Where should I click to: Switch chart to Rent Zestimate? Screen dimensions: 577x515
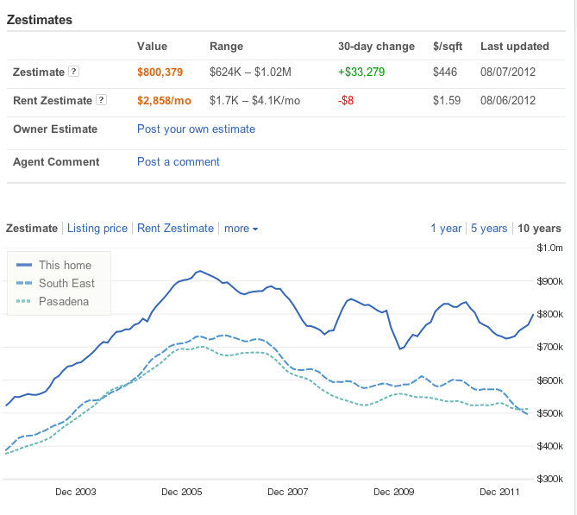point(176,229)
